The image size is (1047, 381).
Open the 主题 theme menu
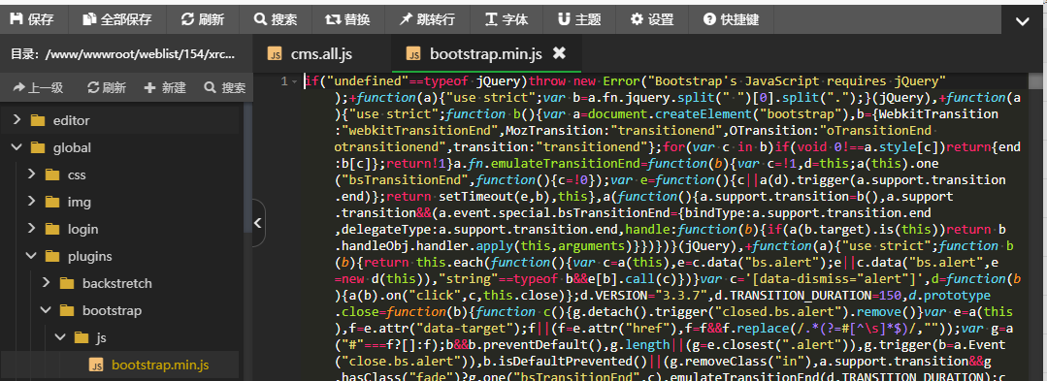579,20
